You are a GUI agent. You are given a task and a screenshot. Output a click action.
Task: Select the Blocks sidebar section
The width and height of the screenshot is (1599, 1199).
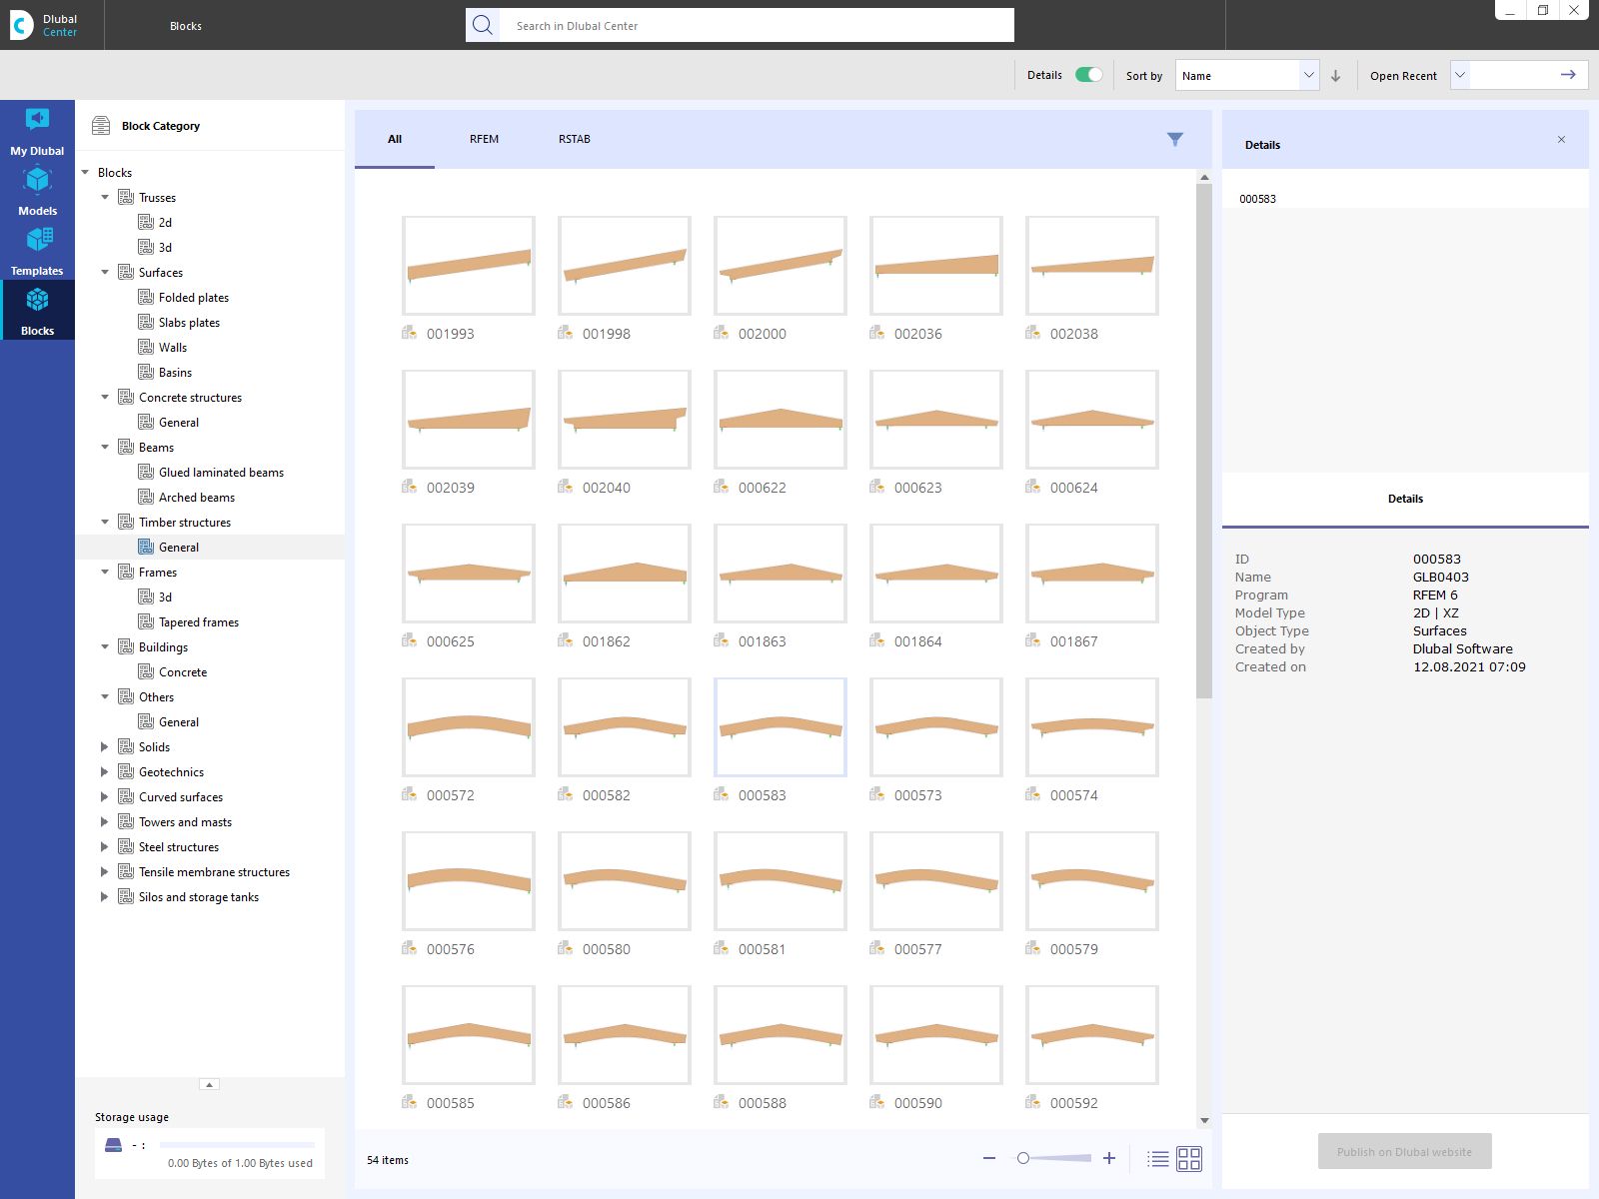coord(37,311)
